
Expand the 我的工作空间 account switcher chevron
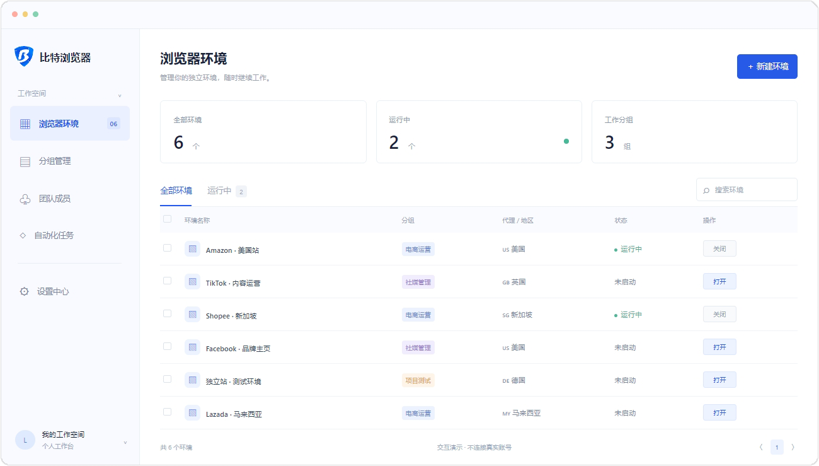(x=125, y=443)
